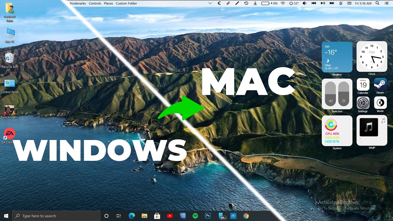Skip to next track in top bar
393x221 pixels.
click(x=332, y=3)
